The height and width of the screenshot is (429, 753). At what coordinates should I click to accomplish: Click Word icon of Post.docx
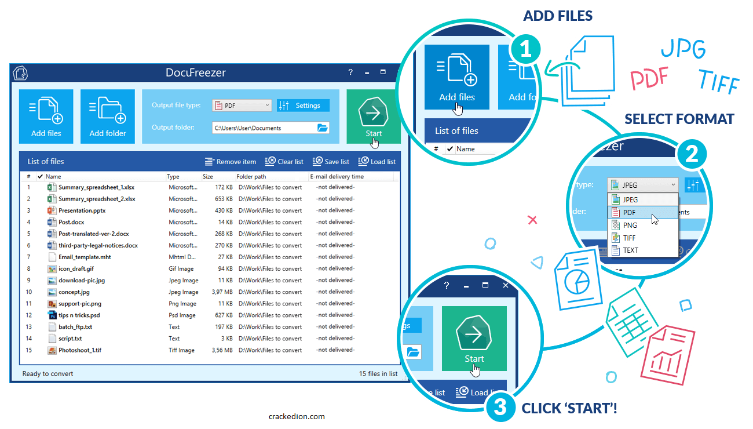52,222
